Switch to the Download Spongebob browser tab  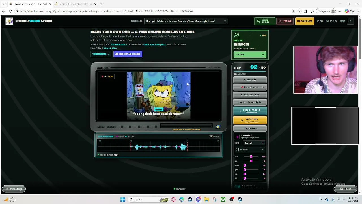tap(75, 4)
